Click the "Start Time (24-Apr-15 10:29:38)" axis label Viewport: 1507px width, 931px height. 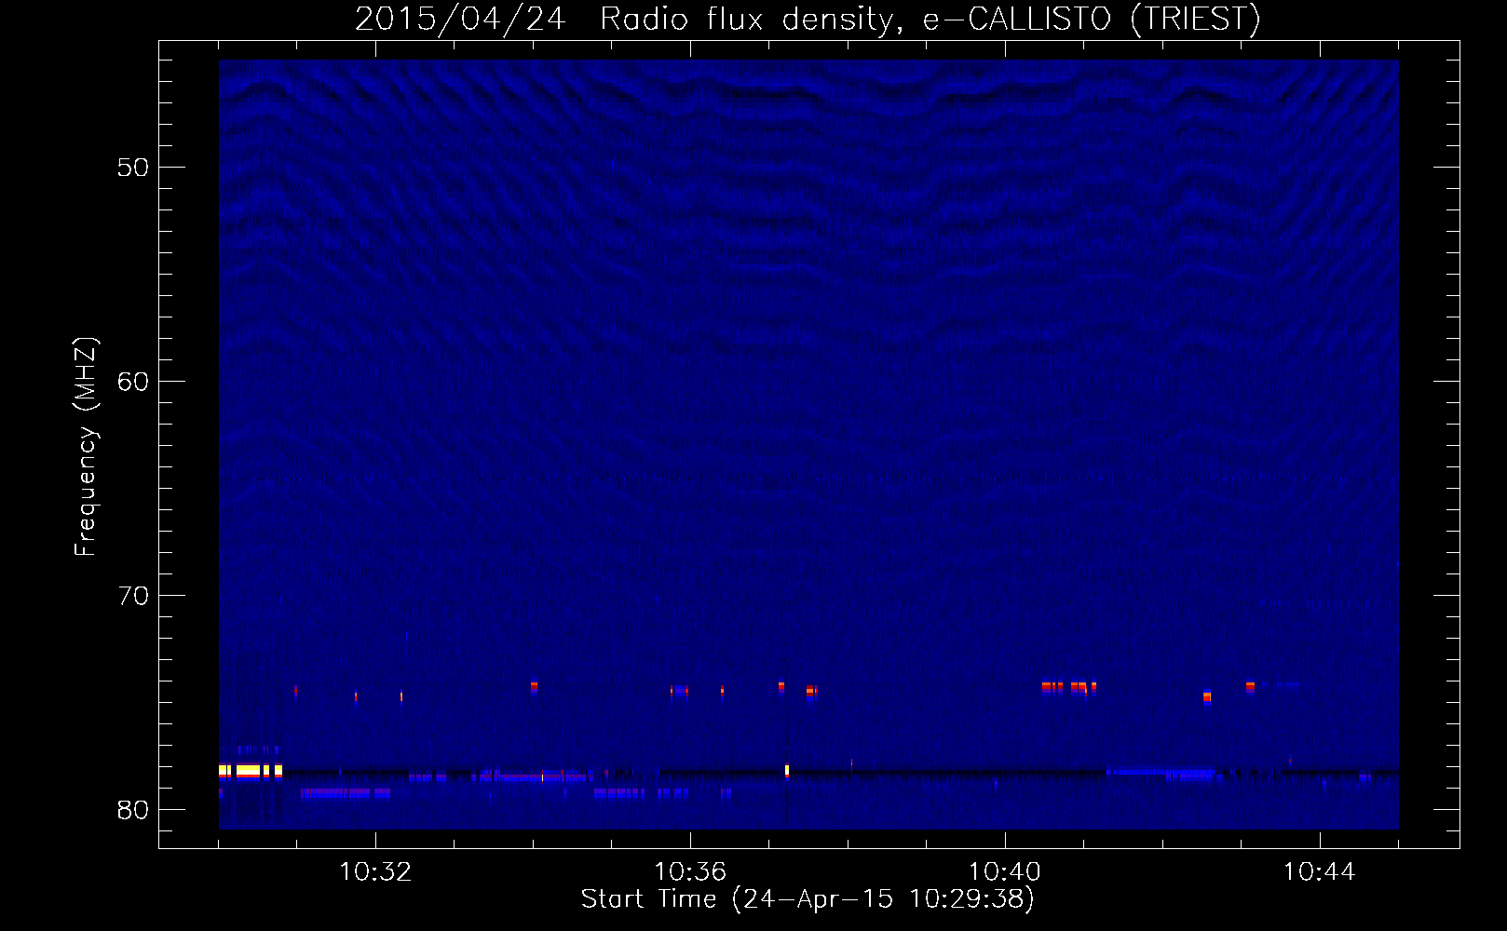click(x=808, y=899)
